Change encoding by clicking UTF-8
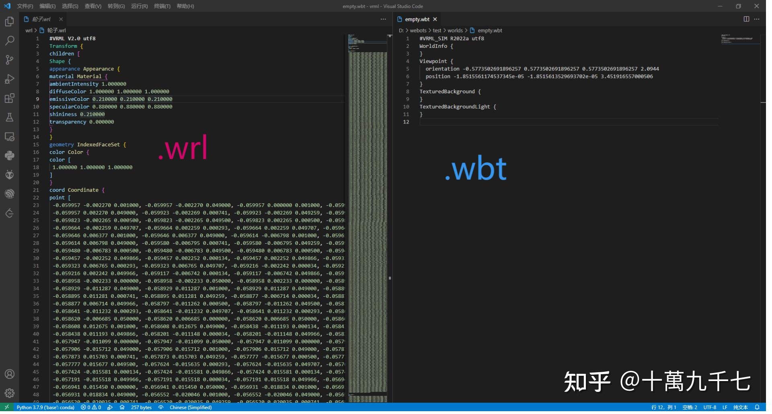Screen dimensions: 772x414 (x=710, y=407)
